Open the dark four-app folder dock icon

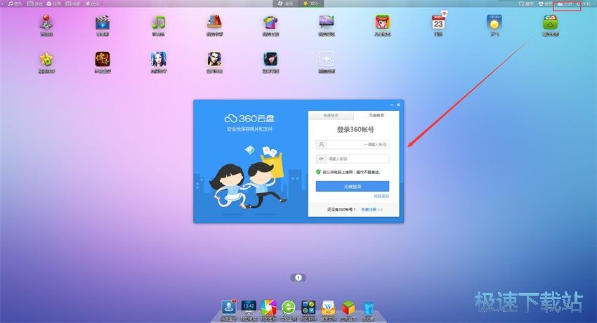pyautogui.click(x=308, y=308)
